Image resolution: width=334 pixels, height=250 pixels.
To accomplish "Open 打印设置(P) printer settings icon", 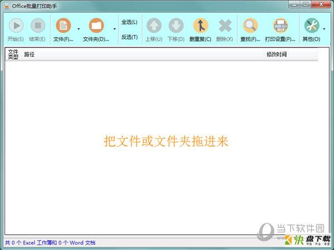I will 281,26.
